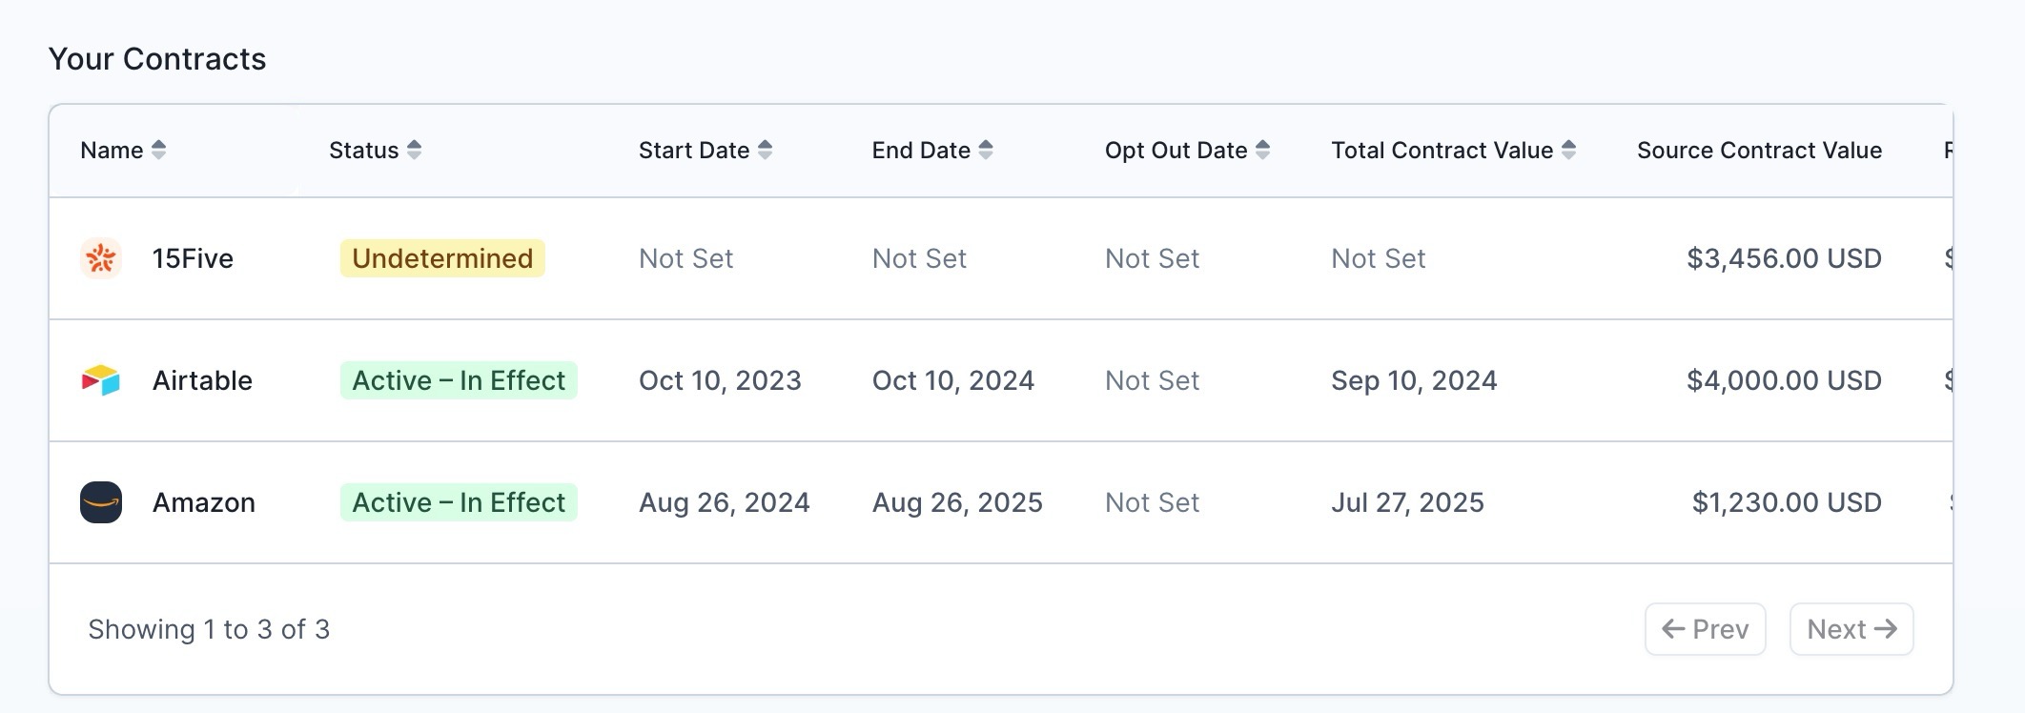
Task: Click the Source Contract Value header
Action: [1759, 150]
